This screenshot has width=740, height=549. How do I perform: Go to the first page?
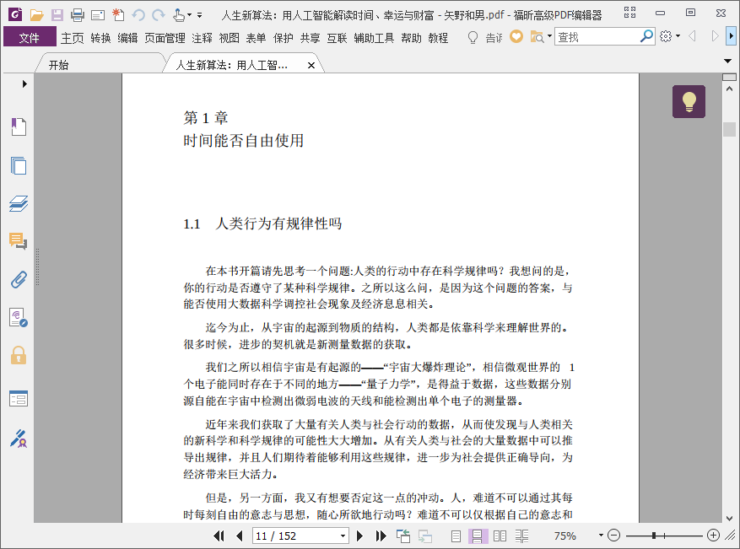219,536
